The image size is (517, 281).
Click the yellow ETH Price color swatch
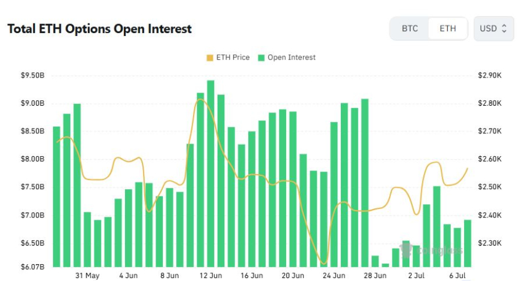[210, 58]
